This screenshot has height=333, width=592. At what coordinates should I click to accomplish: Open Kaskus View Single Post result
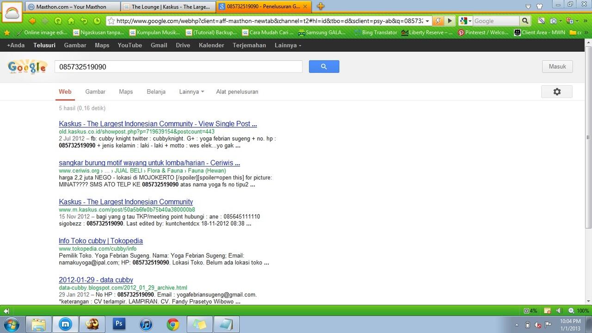point(158,124)
